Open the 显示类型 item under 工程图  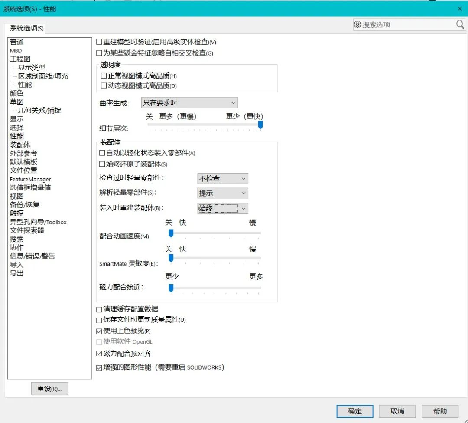click(32, 68)
